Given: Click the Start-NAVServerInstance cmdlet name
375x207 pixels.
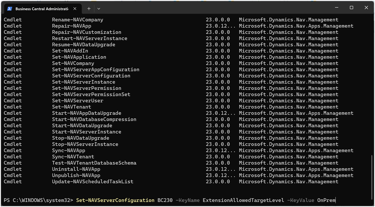Looking at the screenshot, I should [x=87, y=132].
